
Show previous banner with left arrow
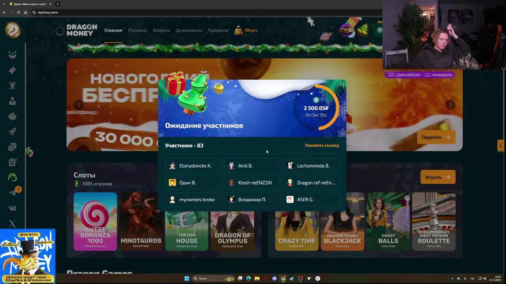pyautogui.click(x=79, y=105)
